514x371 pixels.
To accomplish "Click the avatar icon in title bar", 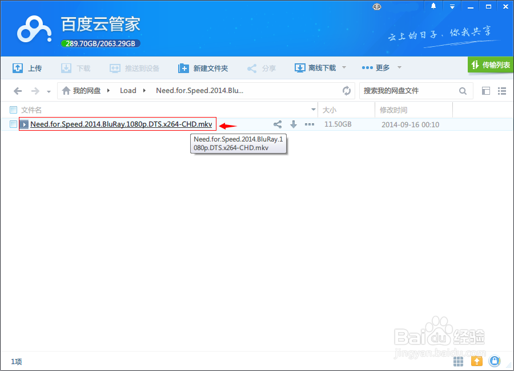I will pos(377,6).
